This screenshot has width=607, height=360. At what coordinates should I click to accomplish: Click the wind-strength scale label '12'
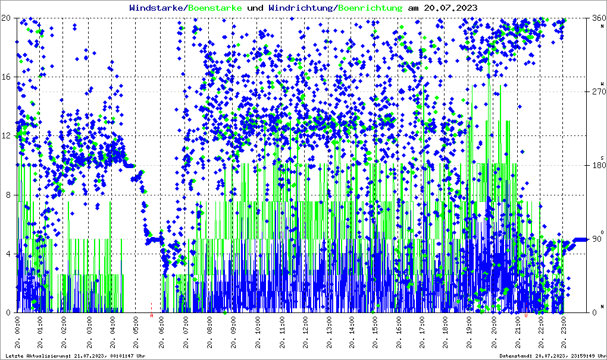6,136
